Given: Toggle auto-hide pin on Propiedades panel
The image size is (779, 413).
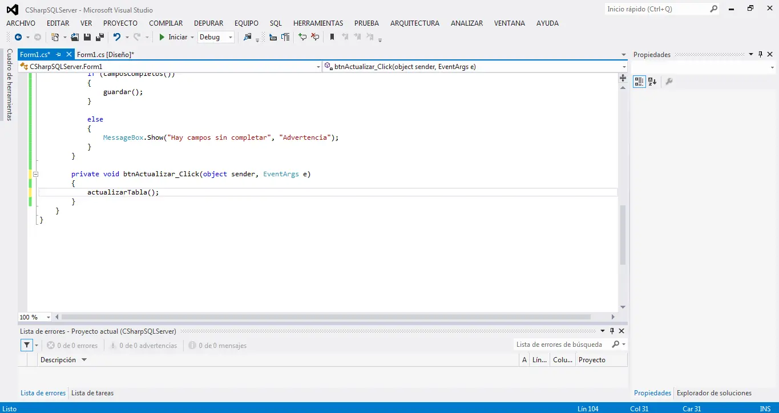Looking at the screenshot, I should coord(761,54).
